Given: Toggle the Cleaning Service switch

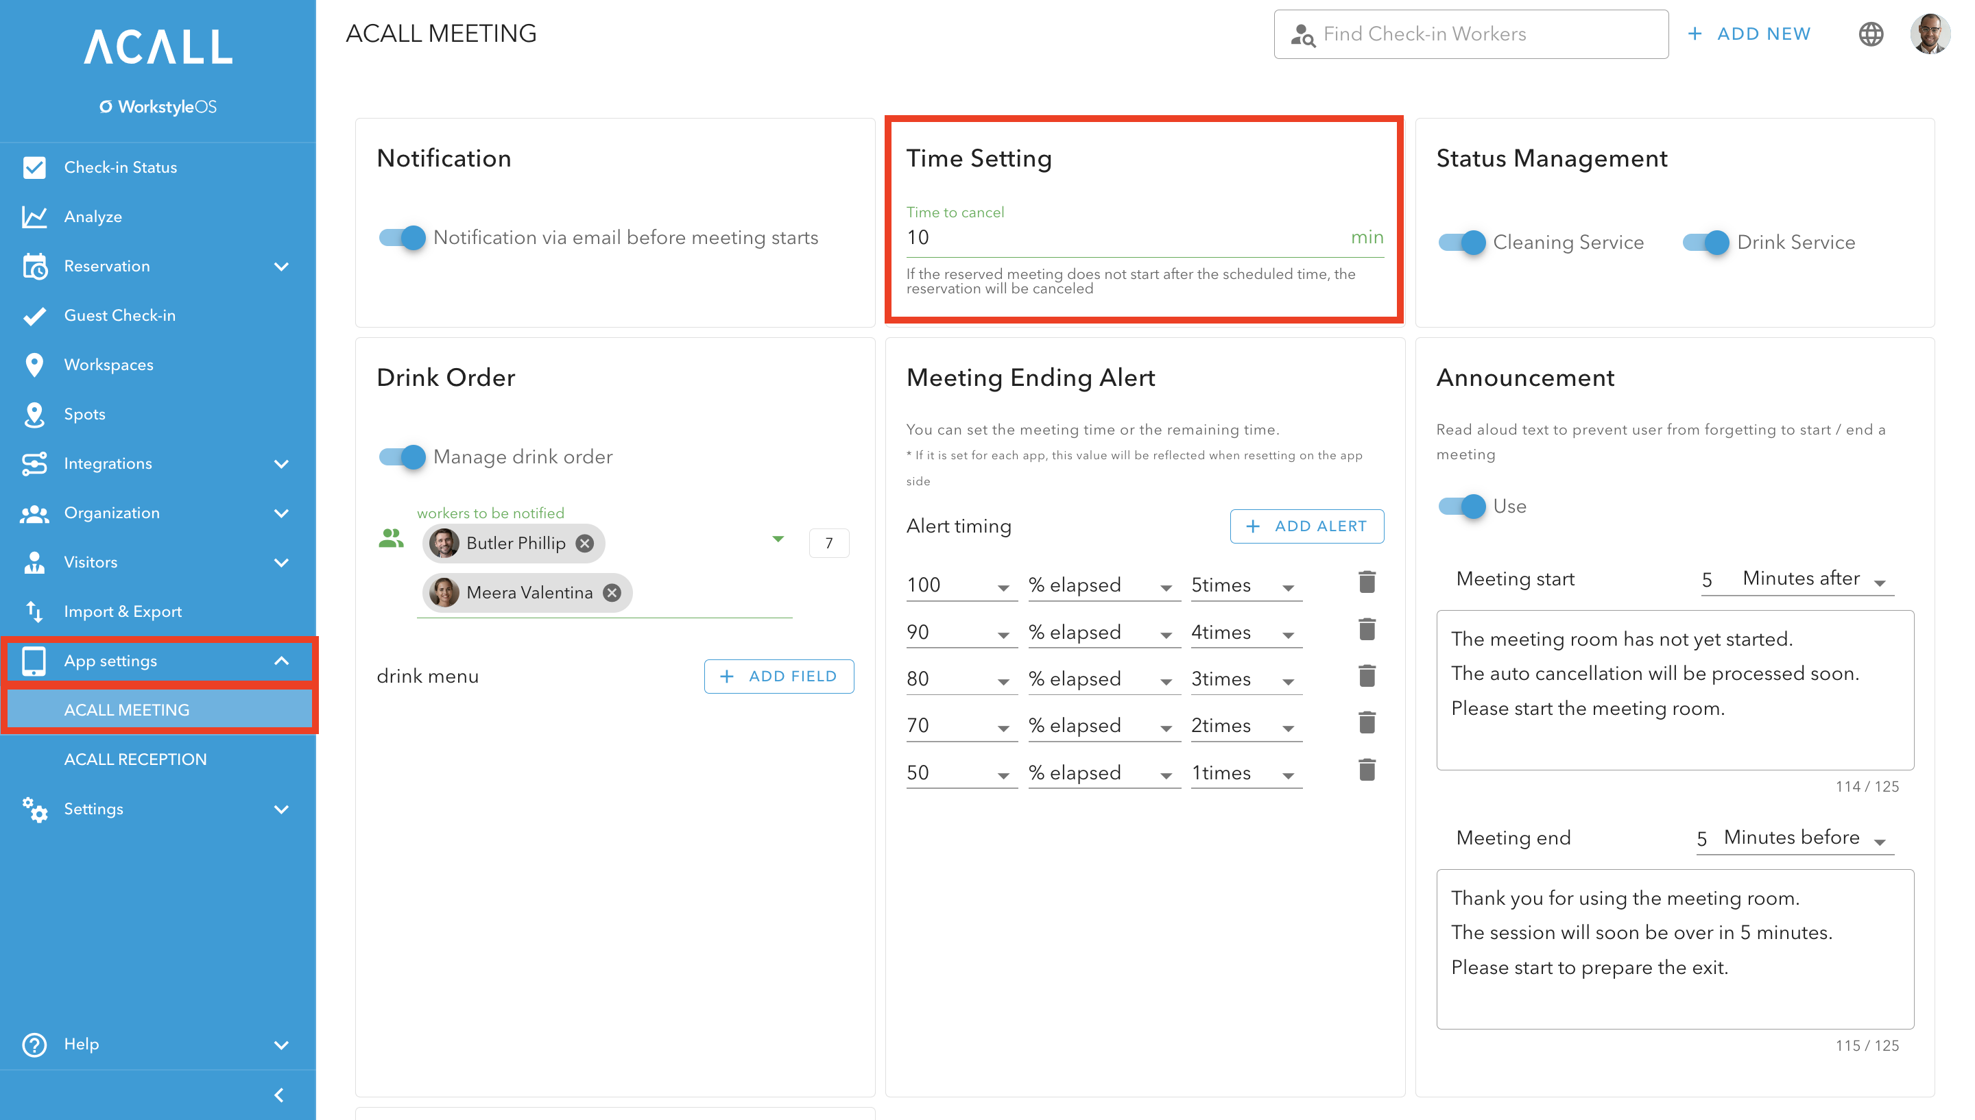Looking at the screenshot, I should pyautogui.click(x=1462, y=243).
